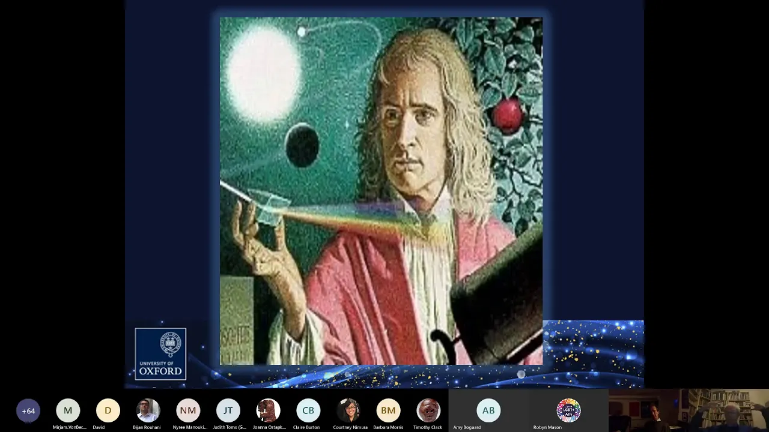Click the name label Claire Burton
769x432 pixels.
[306, 427]
